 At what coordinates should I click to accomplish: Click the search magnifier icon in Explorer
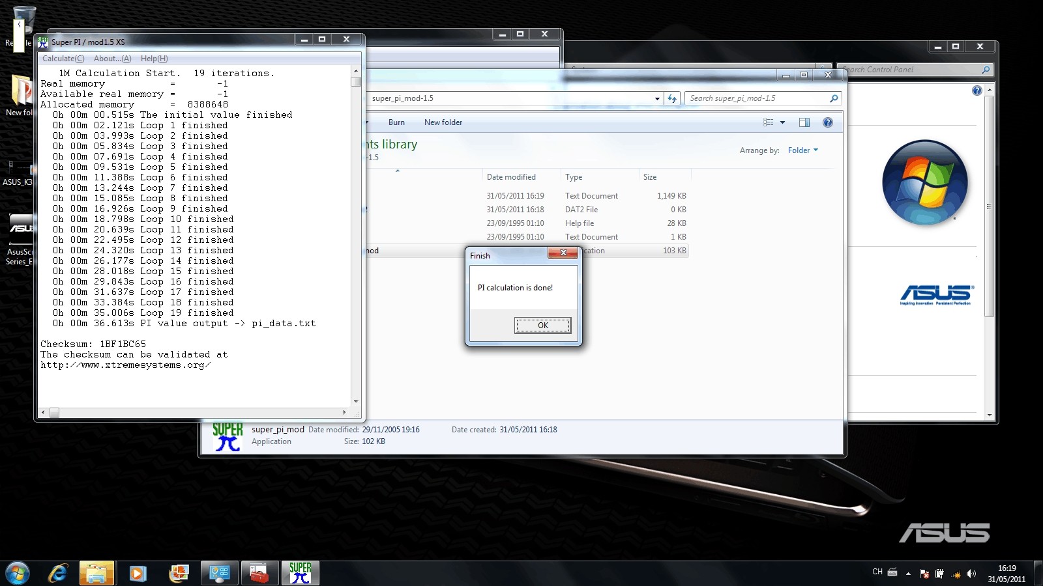click(x=834, y=98)
